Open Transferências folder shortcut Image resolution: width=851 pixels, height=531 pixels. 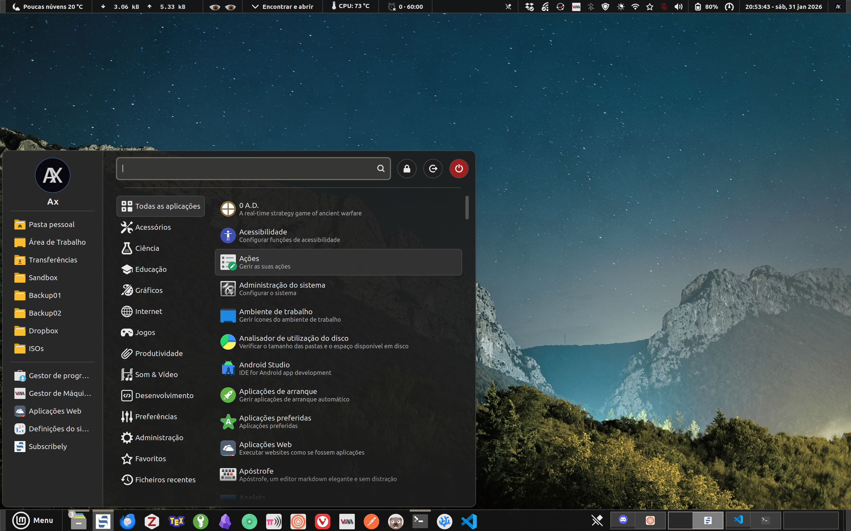[53, 260]
